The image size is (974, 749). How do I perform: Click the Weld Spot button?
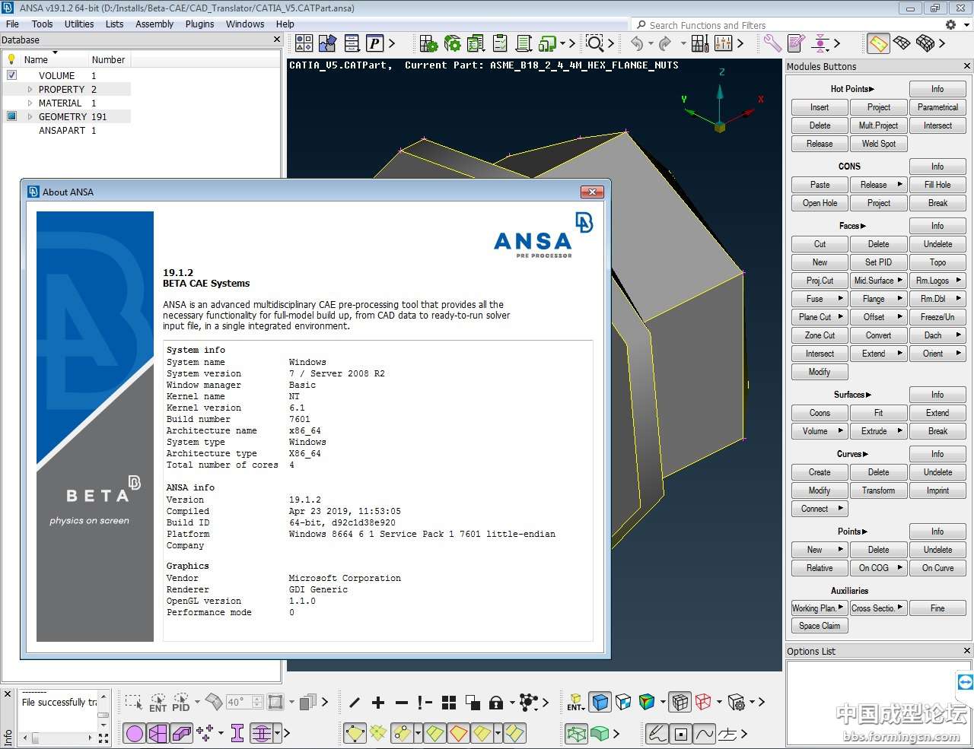[878, 144]
